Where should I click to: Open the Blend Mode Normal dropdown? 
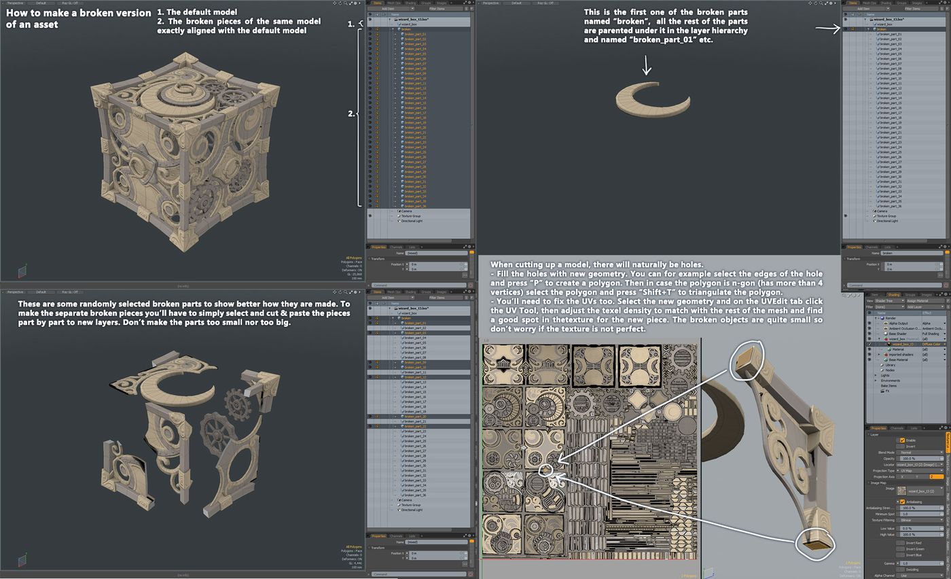click(920, 453)
